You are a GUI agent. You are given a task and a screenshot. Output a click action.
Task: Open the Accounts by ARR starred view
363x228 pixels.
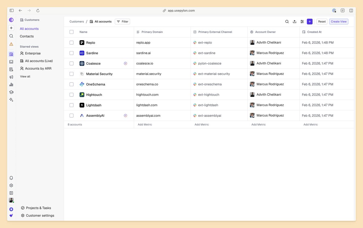tap(36, 68)
